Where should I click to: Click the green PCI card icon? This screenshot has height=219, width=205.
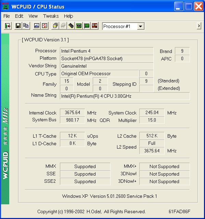click(87, 26)
